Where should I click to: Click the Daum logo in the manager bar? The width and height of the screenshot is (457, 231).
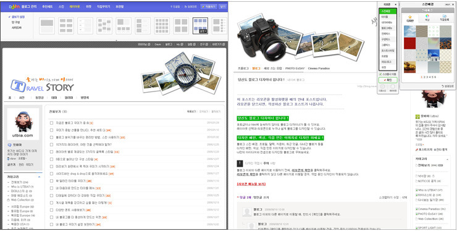tap(14, 6)
